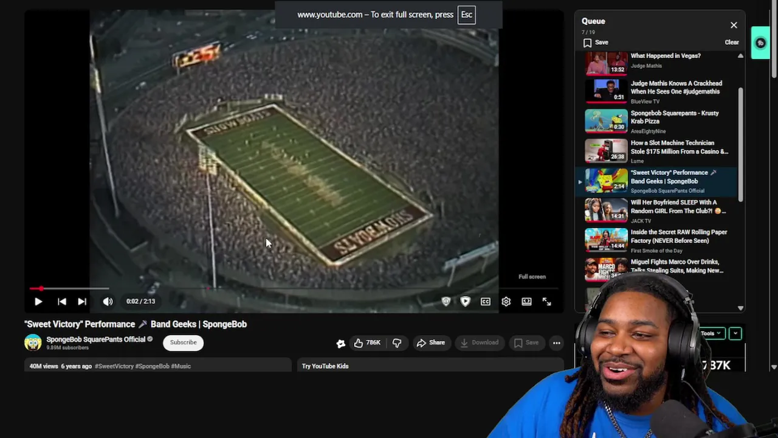Skip to next video in queue
The height and width of the screenshot is (438, 778).
click(82, 301)
